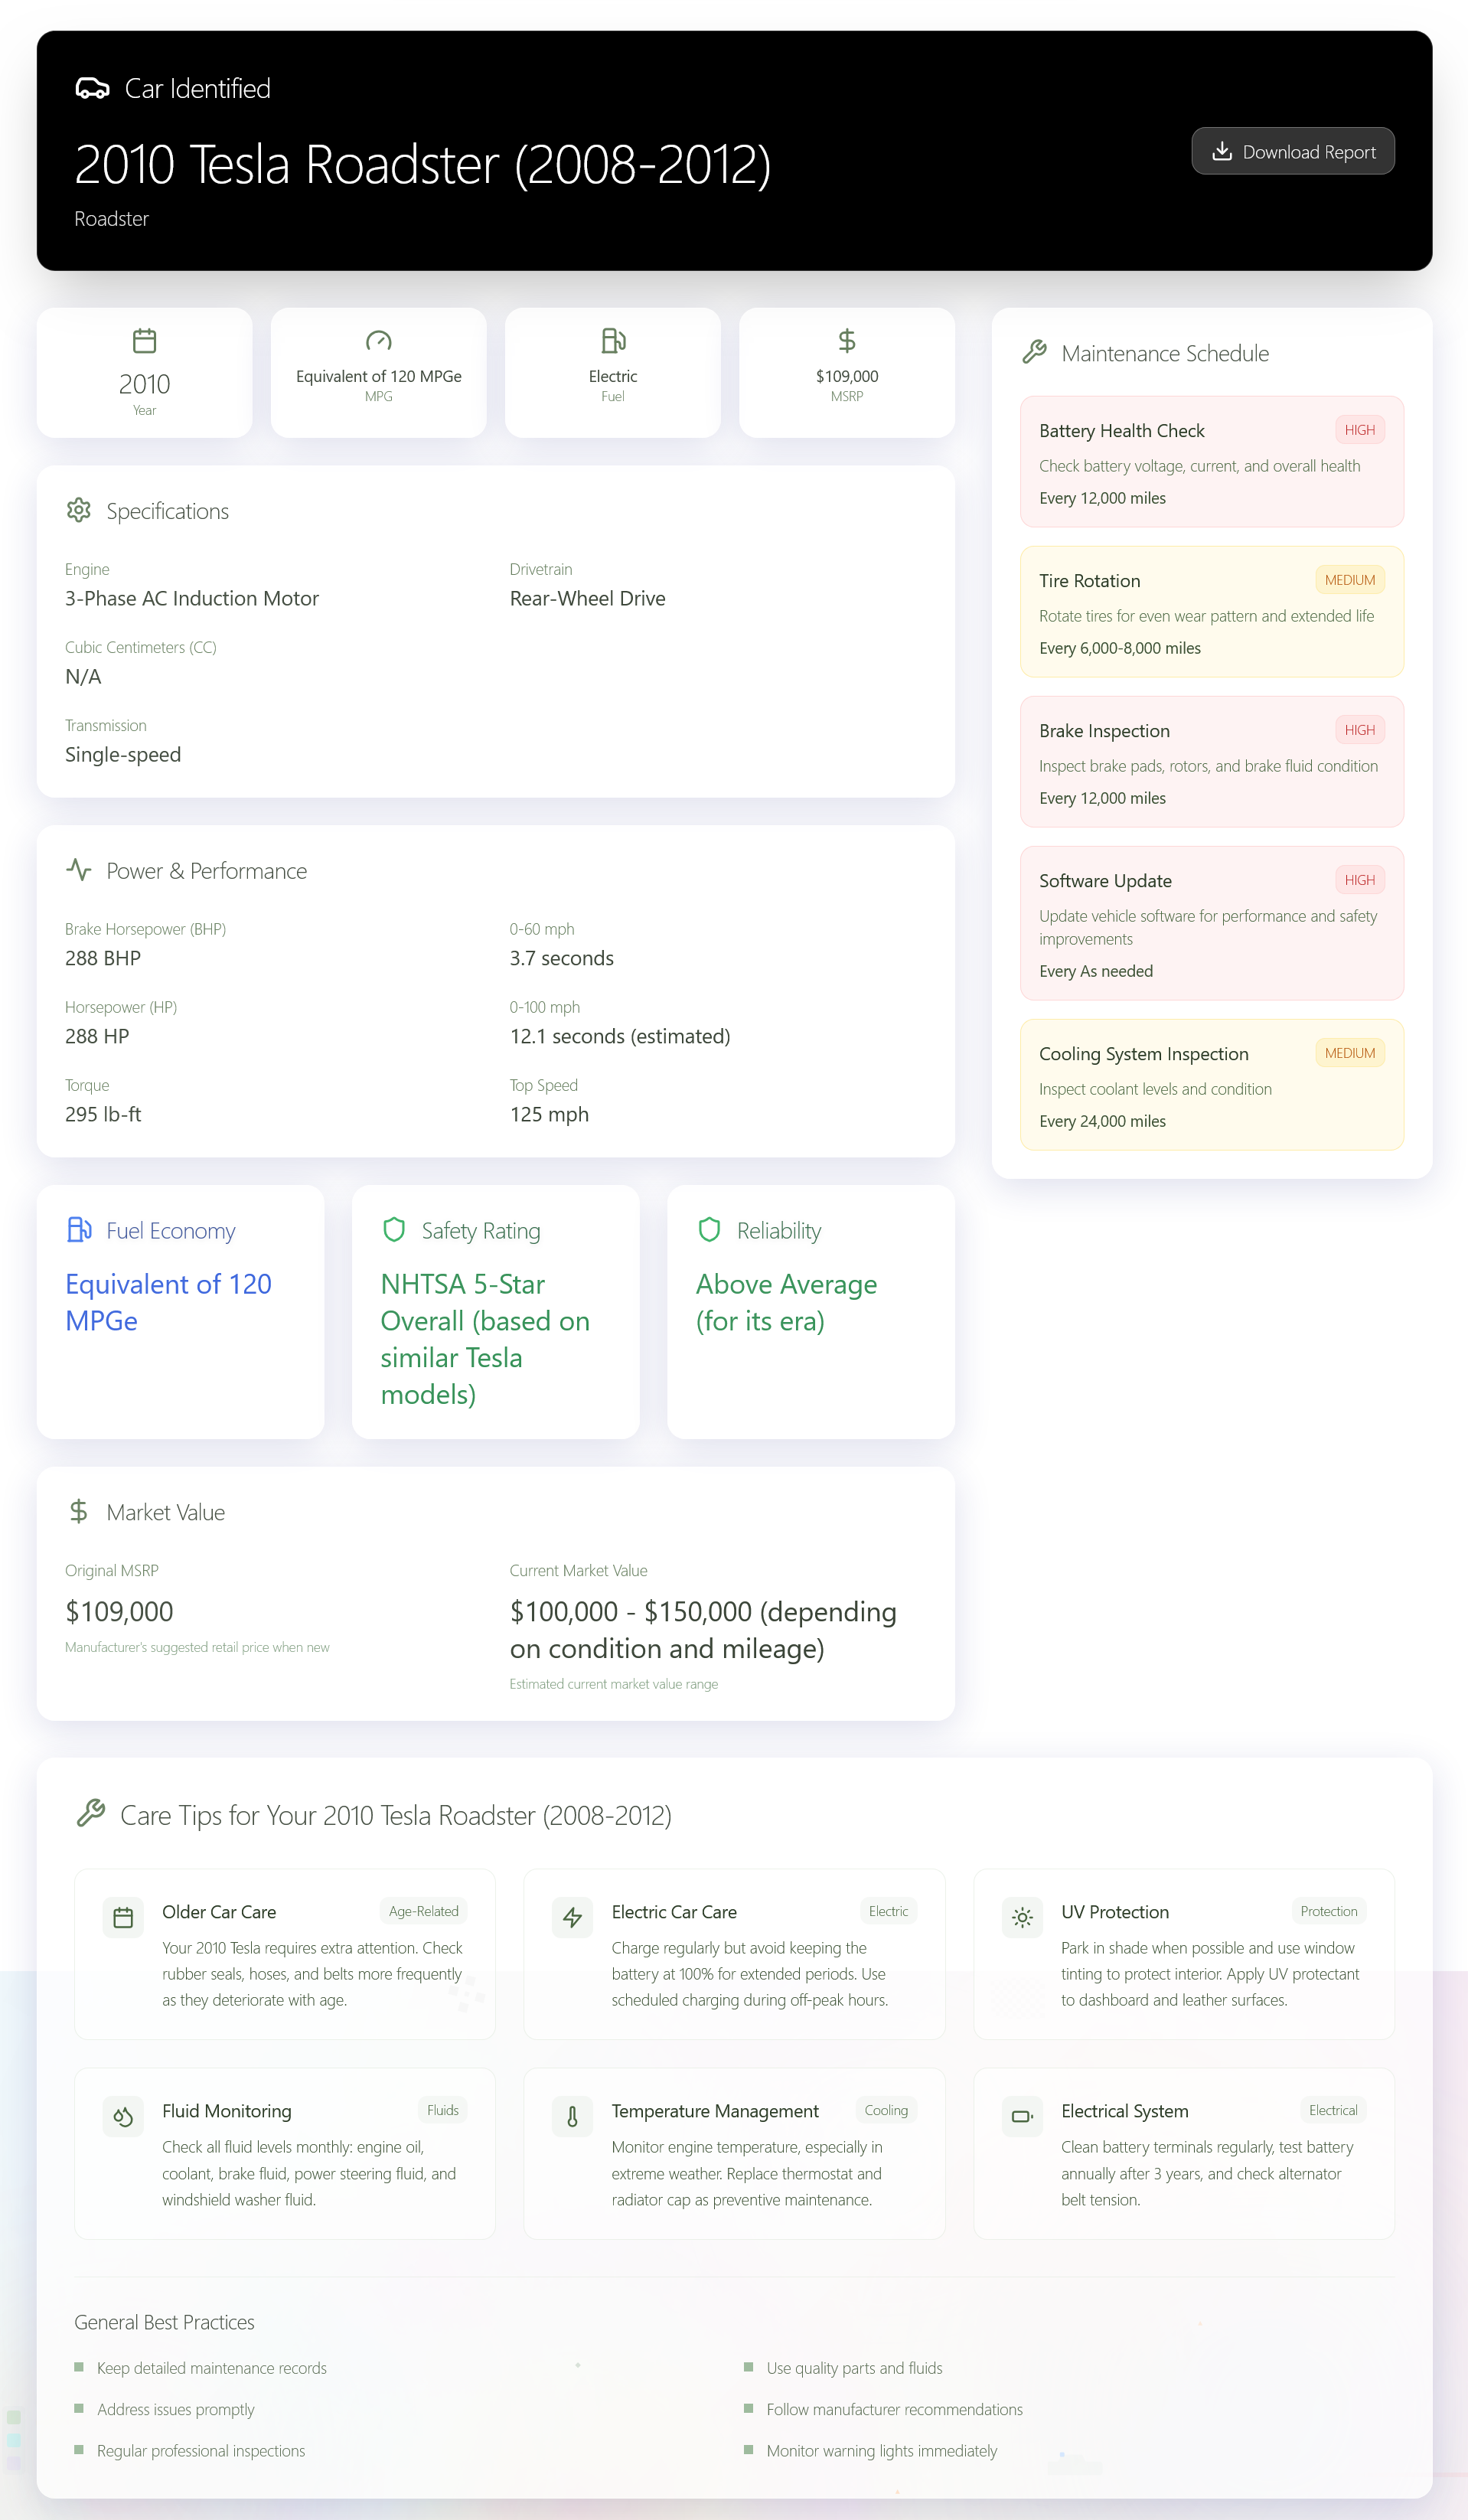The width and height of the screenshot is (1468, 2520).
Task: Click the '288 BHP' value
Action: coord(103,958)
